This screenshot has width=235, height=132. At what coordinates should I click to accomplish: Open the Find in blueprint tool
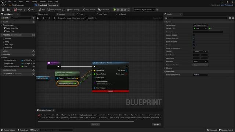(42, 10)
